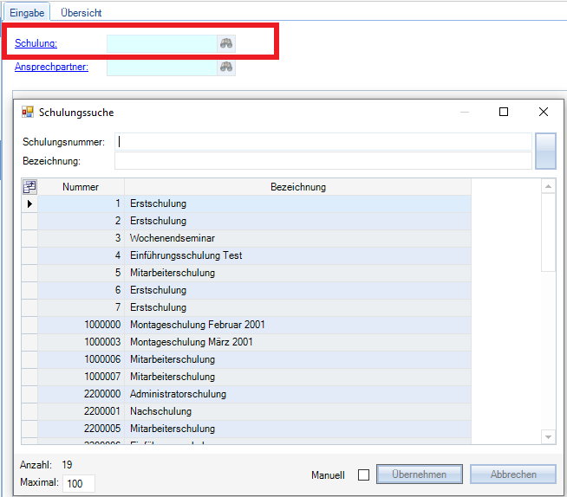
Task: Click Schulungssuche dialog title icon
Action: pyautogui.click(x=28, y=113)
